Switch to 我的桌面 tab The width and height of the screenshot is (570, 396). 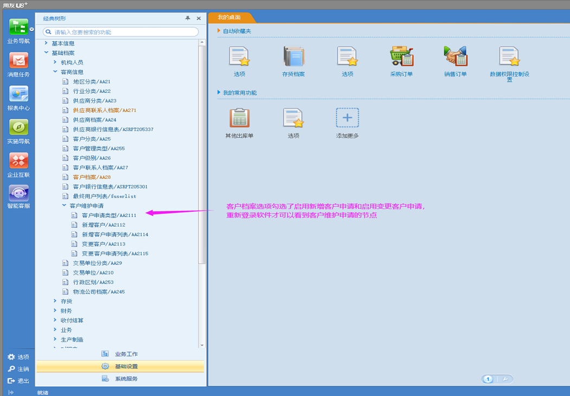[x=229, y=17]
